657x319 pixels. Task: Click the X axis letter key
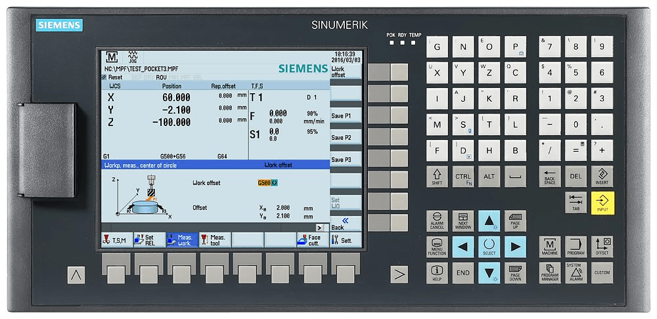click(437, 73)
